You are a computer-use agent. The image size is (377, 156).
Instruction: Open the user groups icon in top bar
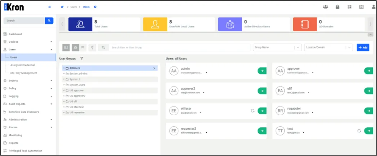(x=326, y=7)
